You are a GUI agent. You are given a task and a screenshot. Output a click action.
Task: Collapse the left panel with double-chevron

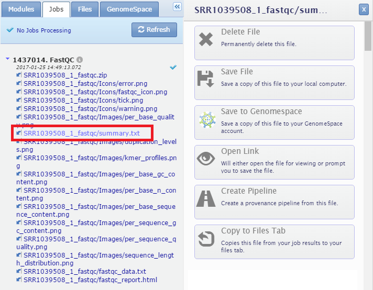(x=177, y=7)
